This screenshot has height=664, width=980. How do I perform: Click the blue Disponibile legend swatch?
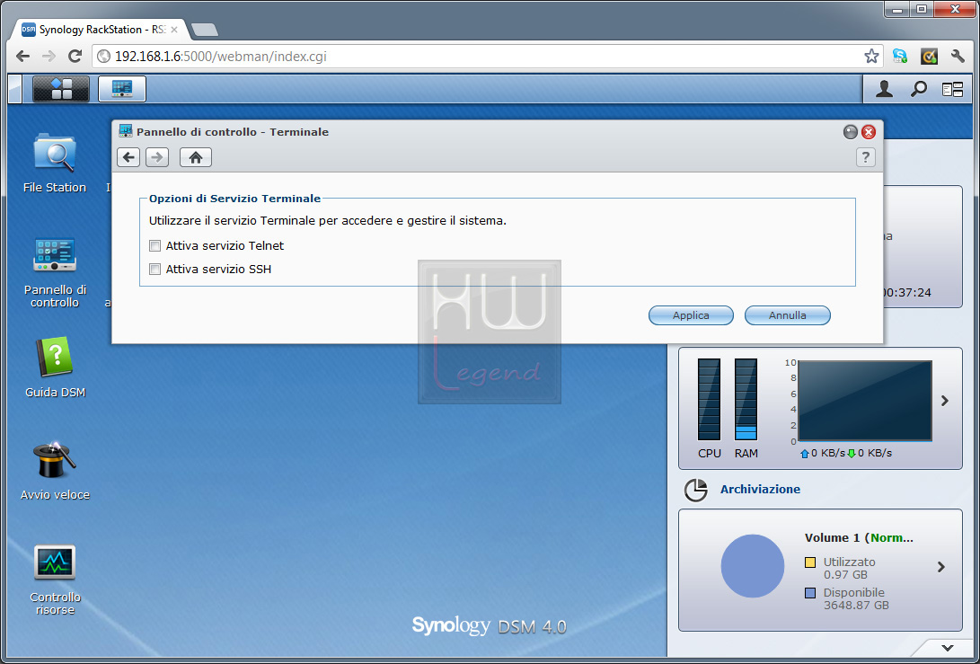point(810,593)
